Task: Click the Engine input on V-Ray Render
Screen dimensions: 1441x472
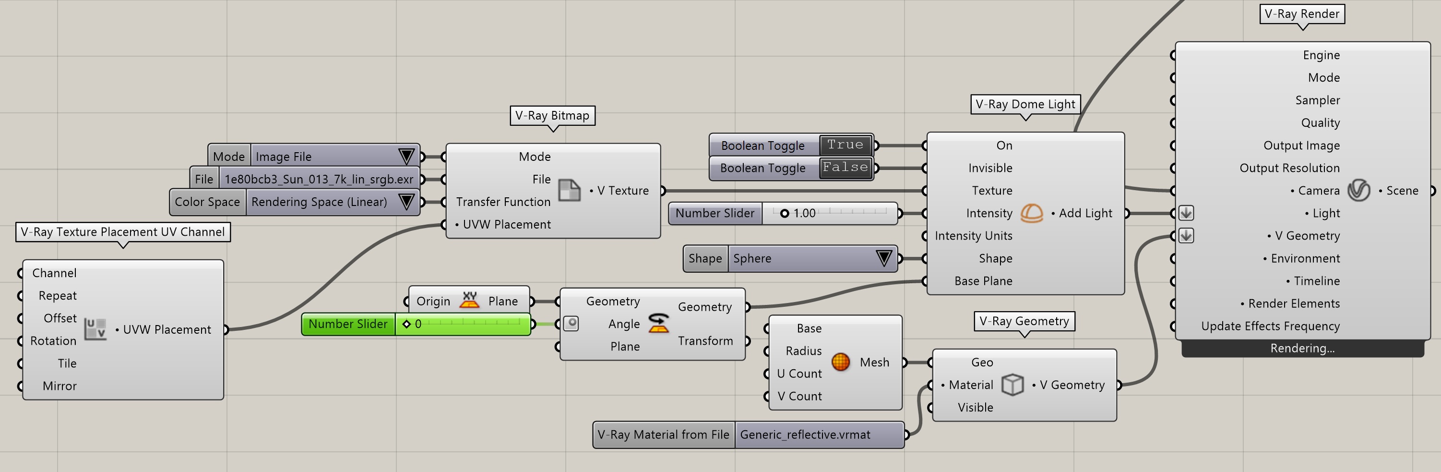Action: [1322, 55]
